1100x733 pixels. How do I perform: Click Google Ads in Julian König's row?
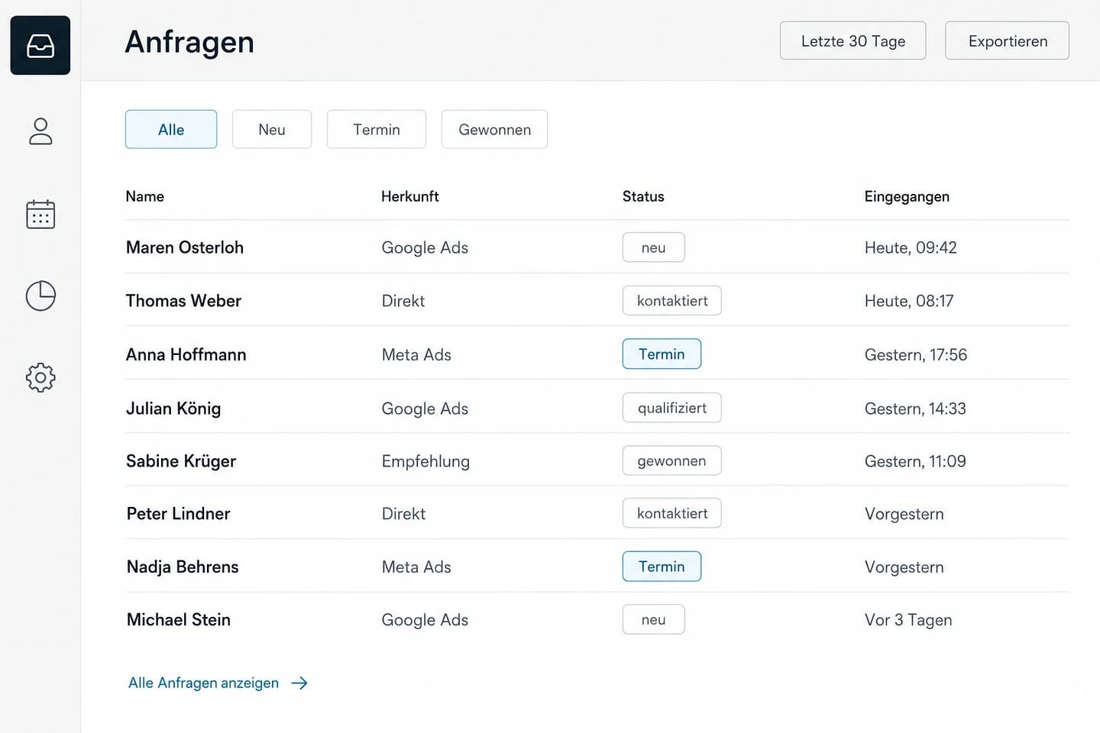tap(425, 408)
